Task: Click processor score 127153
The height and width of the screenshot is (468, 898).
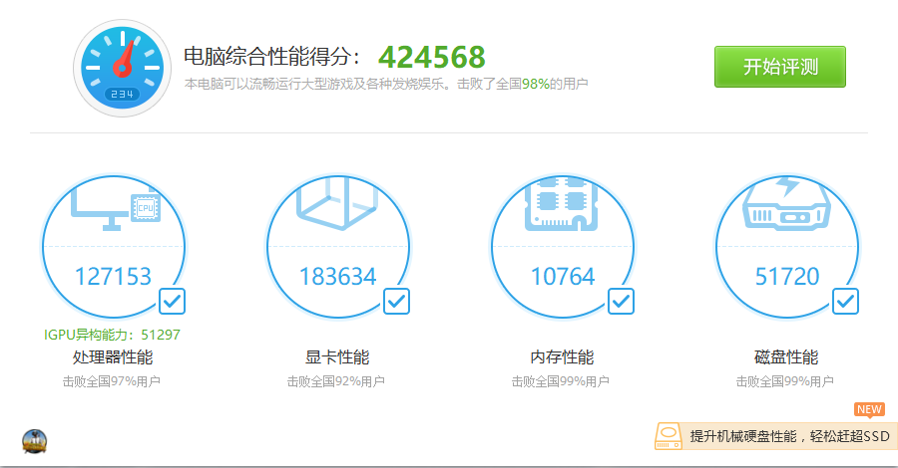Action: (x=114, y=277)
